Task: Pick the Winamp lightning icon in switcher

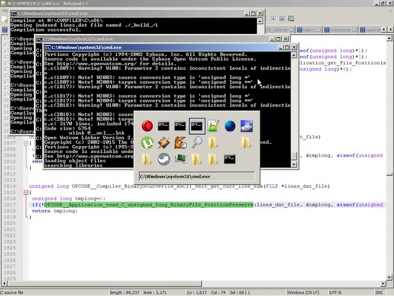Action: [164, 142]
